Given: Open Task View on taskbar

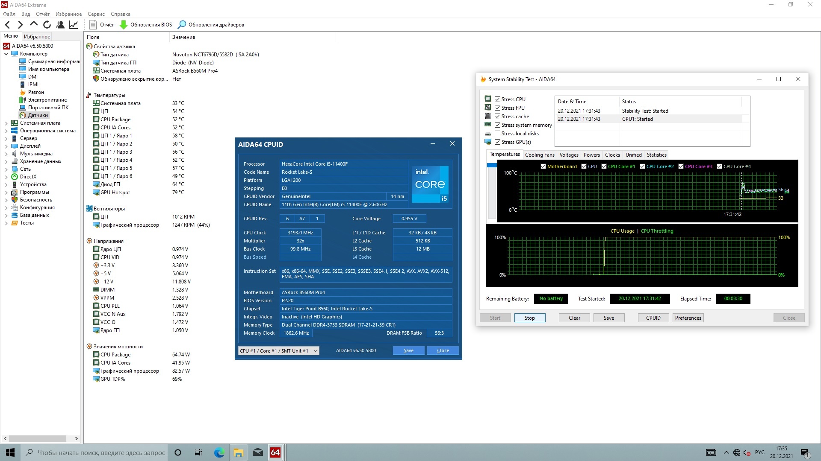Looking at the screenshot, I should pos(198,452).
